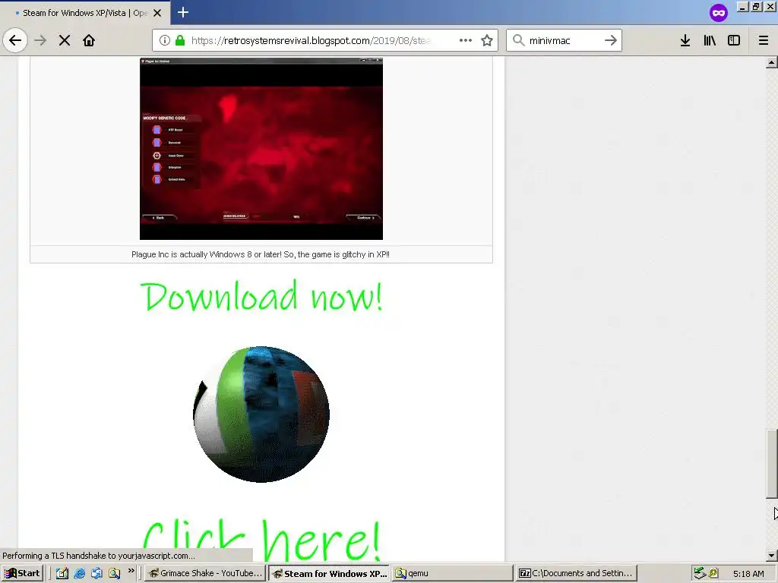This screenshot has width=778, height=583.
Task: Click the spinning sphere download image
Action: point(261,414)
